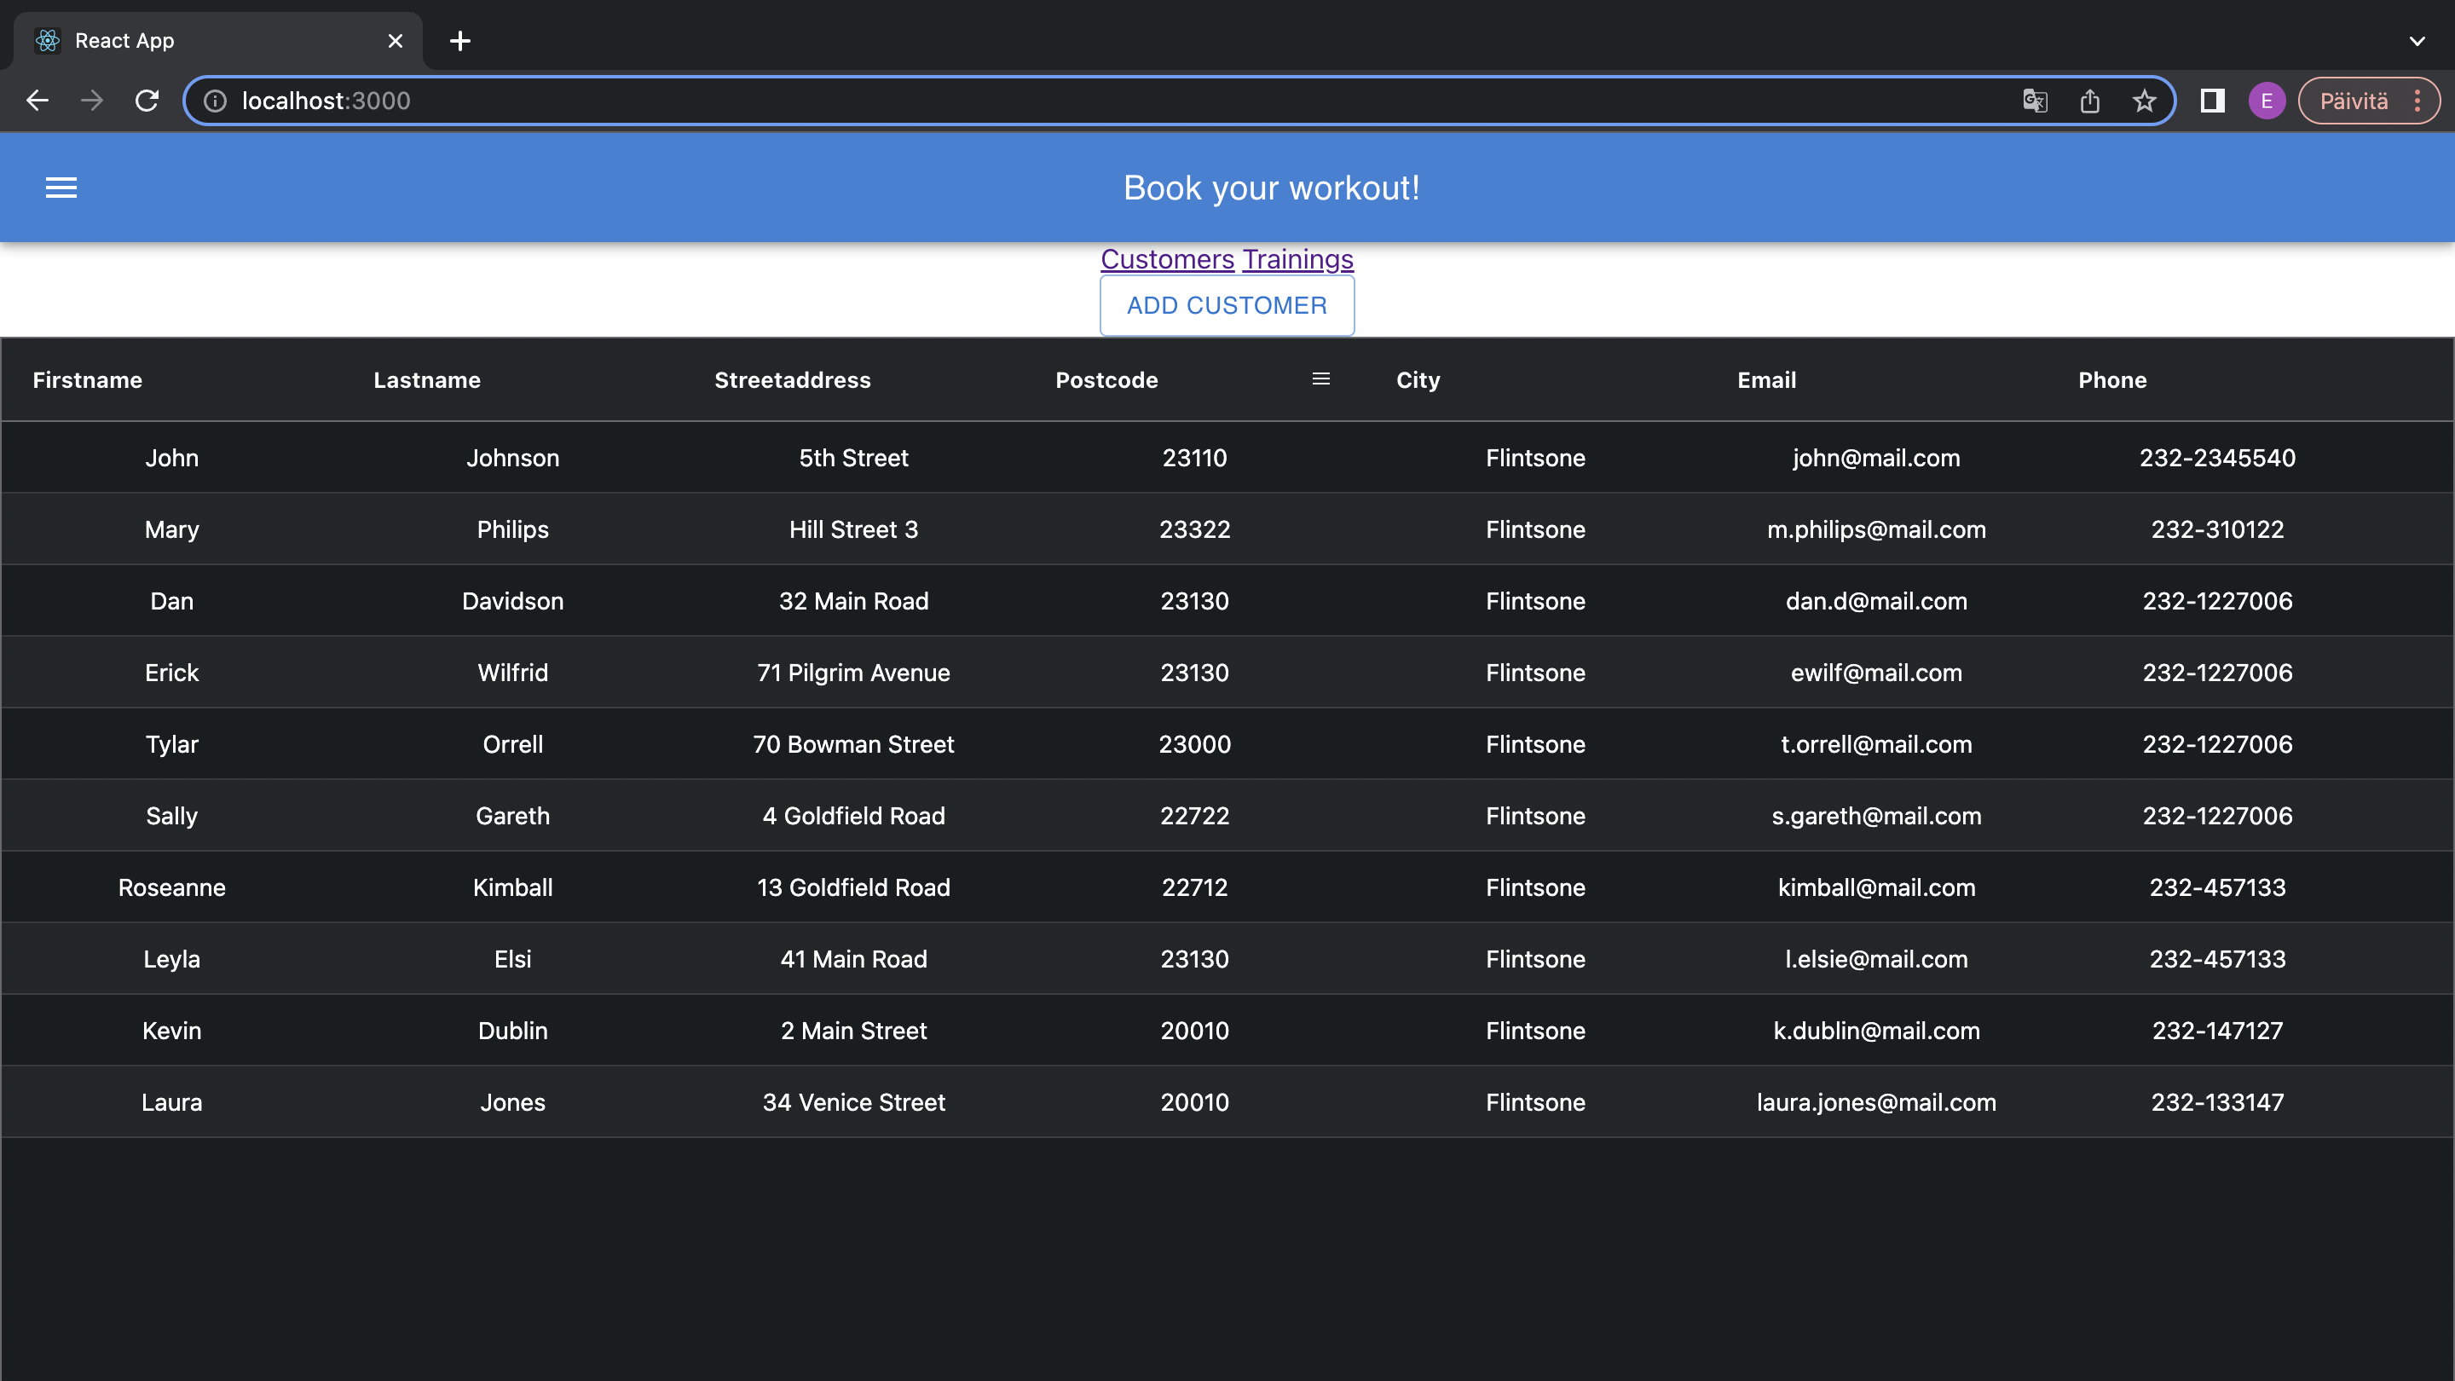Viewport: 2455px width, 1381px height.
Task: View site information icon
Action: [x=216, y=101]
